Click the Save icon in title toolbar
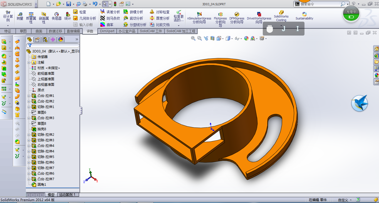 [x=68, y=4]
